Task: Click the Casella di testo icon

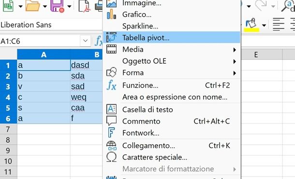Action: click(111, 109)
